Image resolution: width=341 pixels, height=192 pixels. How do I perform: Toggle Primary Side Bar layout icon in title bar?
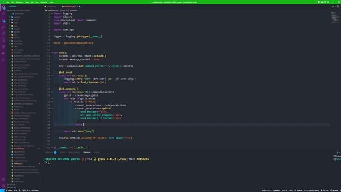click(x=319, y=2)
